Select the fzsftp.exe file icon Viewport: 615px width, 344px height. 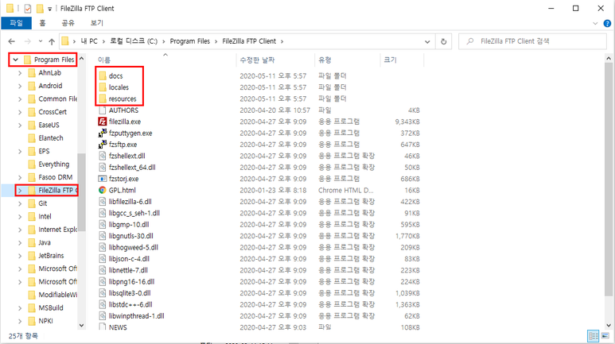click(x=103, y=144)
